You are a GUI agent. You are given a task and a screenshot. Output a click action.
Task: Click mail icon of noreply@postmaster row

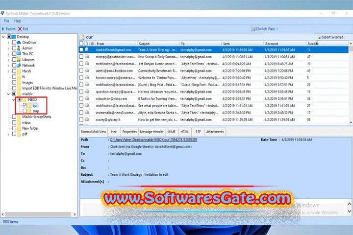coord(87,57)
